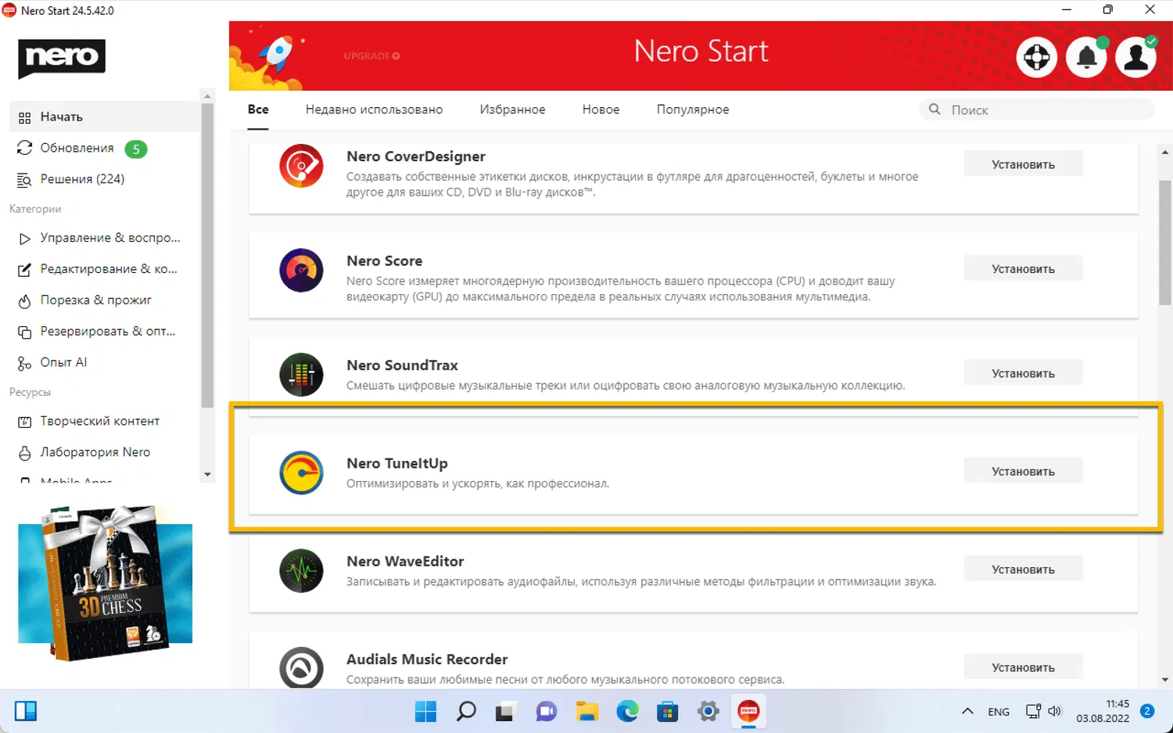Show hidden tray icons chevron

(x=967, y=712)
